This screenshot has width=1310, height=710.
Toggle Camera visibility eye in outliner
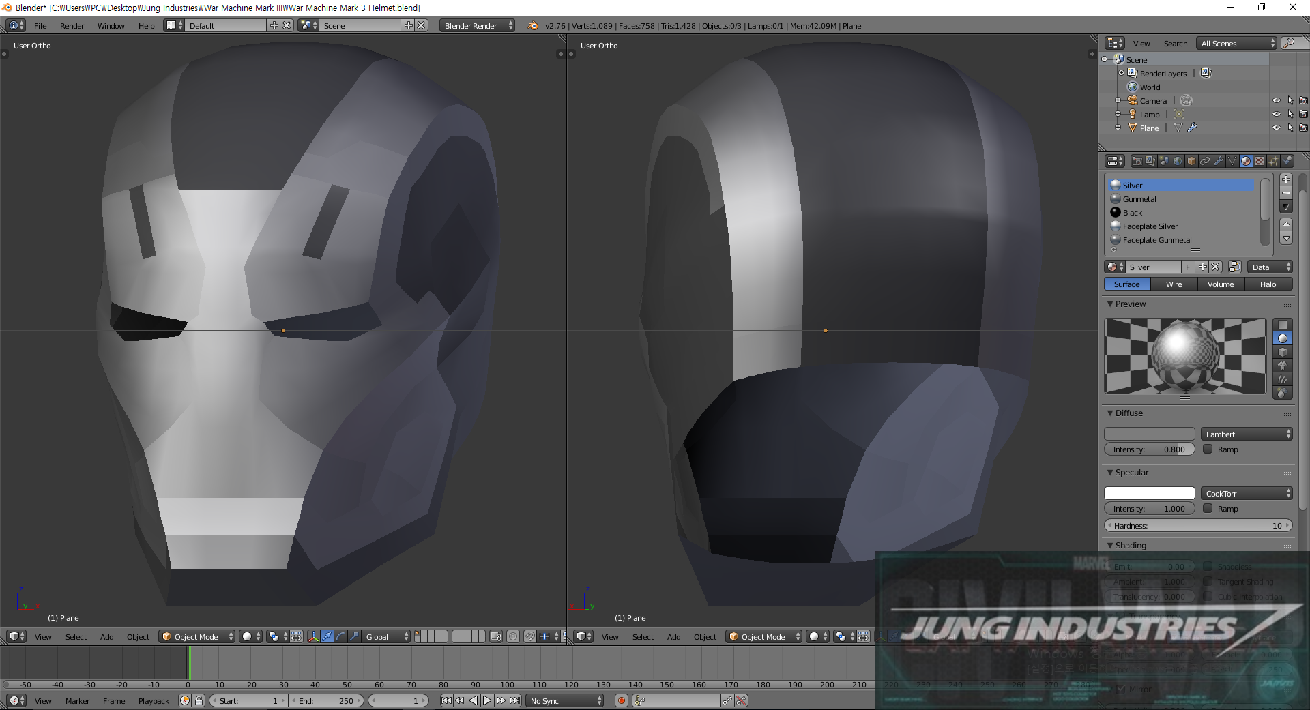[1277, 100]
